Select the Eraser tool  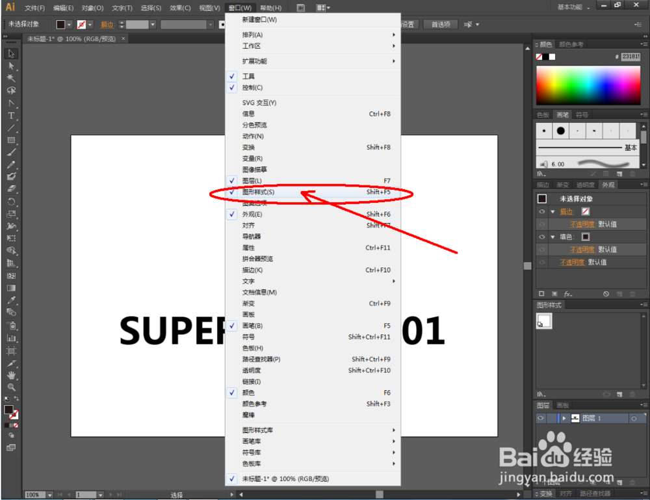11,189
